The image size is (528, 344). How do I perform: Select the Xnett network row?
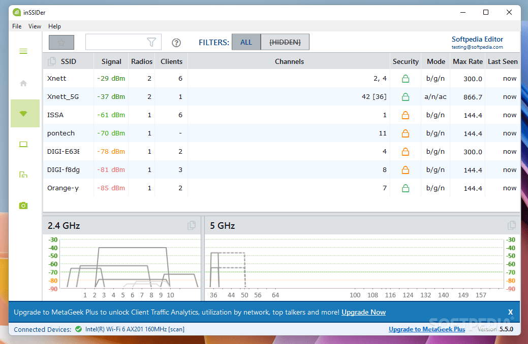click(x=282, y=79)
